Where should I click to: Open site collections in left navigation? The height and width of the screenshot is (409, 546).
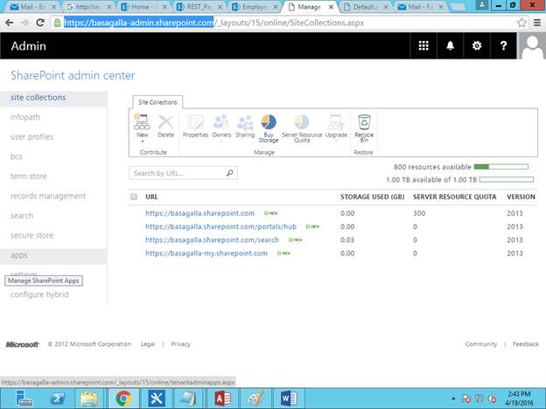[38, 97]
